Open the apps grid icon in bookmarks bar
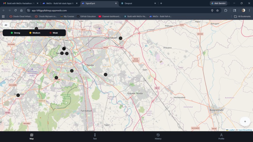 [3, 16]
